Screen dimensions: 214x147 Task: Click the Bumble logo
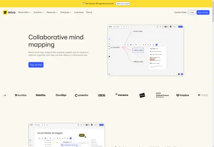(21, 95)
